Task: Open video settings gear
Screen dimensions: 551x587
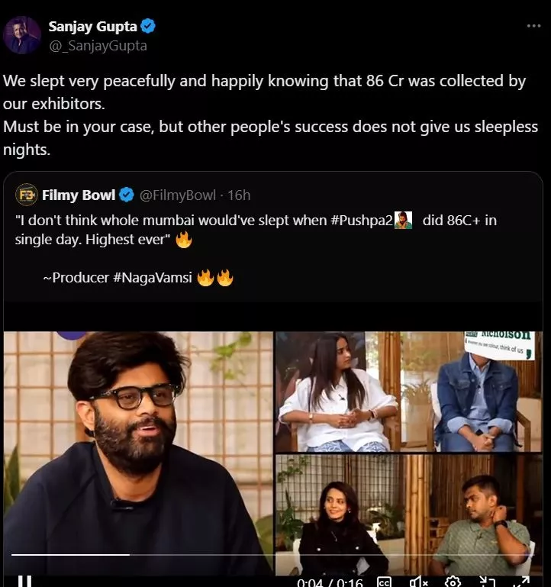Action: point(453,582)
